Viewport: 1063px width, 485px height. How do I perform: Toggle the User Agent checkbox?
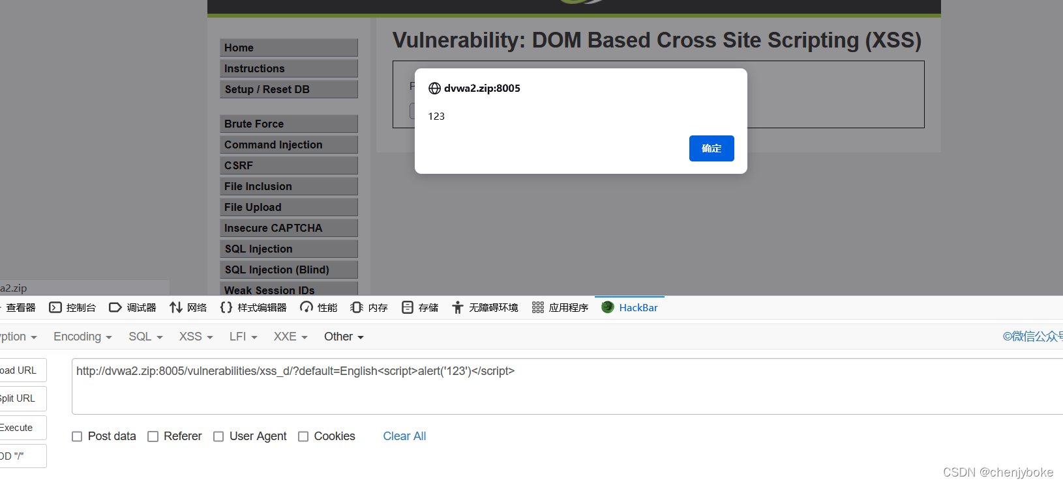point(218,437)
